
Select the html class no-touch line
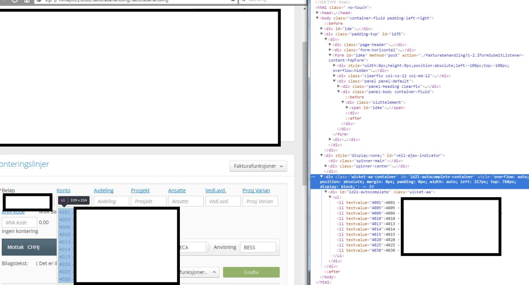(343, 7)
